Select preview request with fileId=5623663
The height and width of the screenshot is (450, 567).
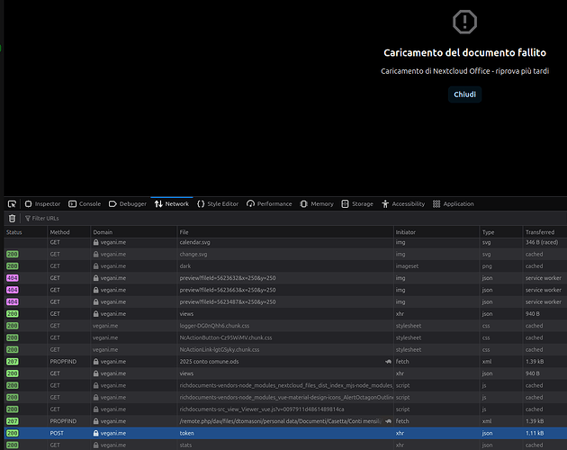[x=285, y=290]
